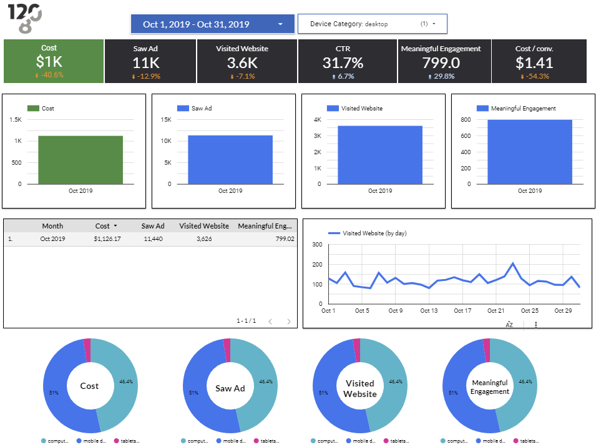Click the 29.8% change under Meaningful Engagement

click(441, 76)
